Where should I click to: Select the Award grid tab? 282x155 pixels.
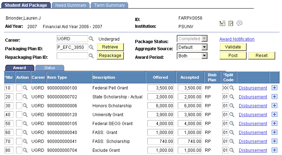[19, 68]
